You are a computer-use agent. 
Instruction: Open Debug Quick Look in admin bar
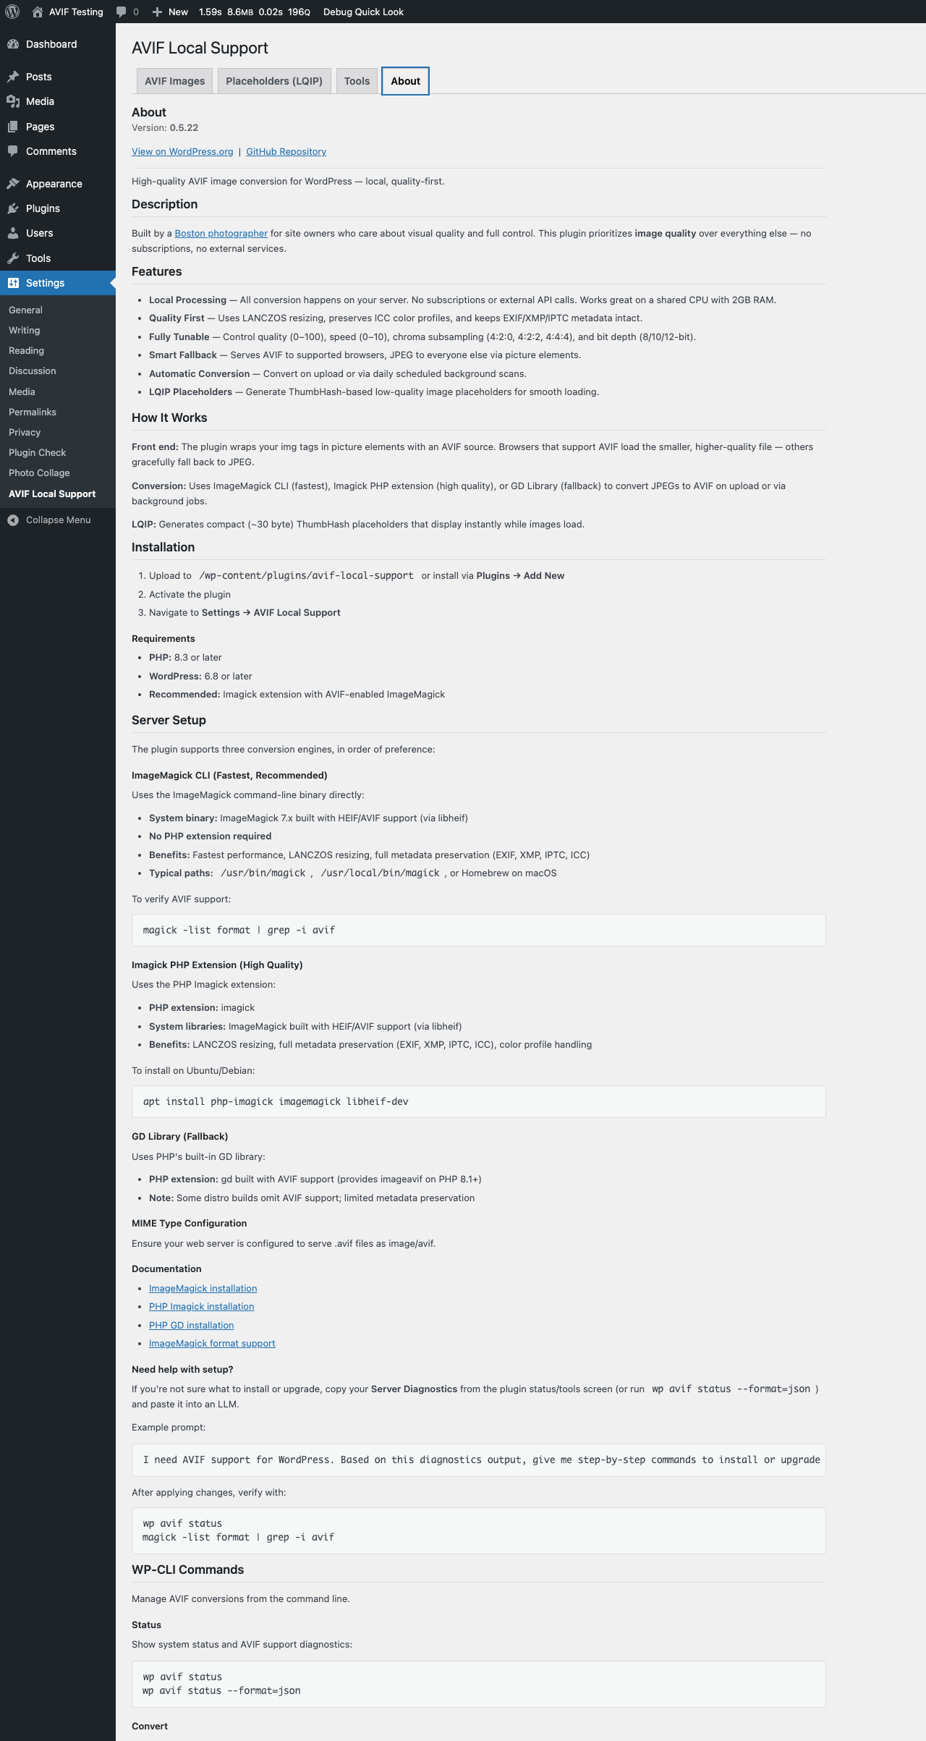point(363,12)
